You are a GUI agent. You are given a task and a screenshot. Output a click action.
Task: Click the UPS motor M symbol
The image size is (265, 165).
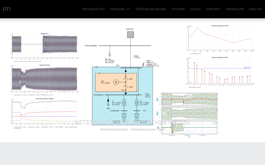point(116,82)
